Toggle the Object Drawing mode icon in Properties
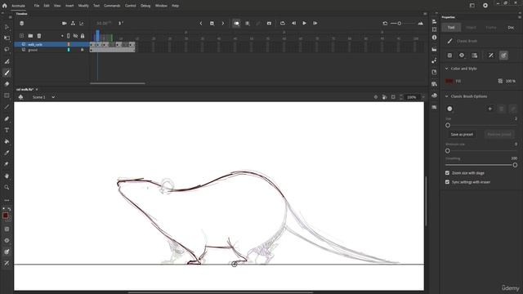The image size is (523, 294). (449, 56)
